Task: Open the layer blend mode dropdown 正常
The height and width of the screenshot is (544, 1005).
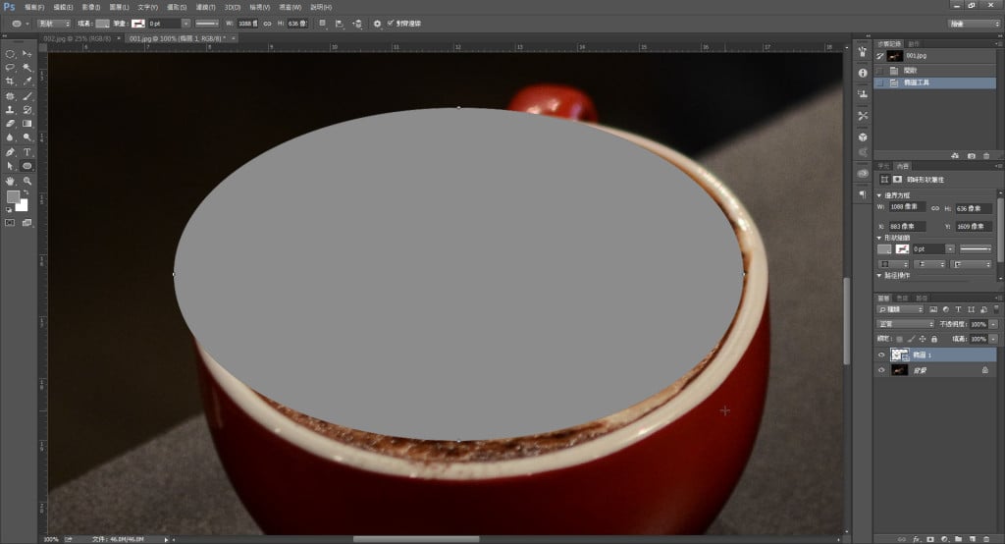Action: pos(905,323)
